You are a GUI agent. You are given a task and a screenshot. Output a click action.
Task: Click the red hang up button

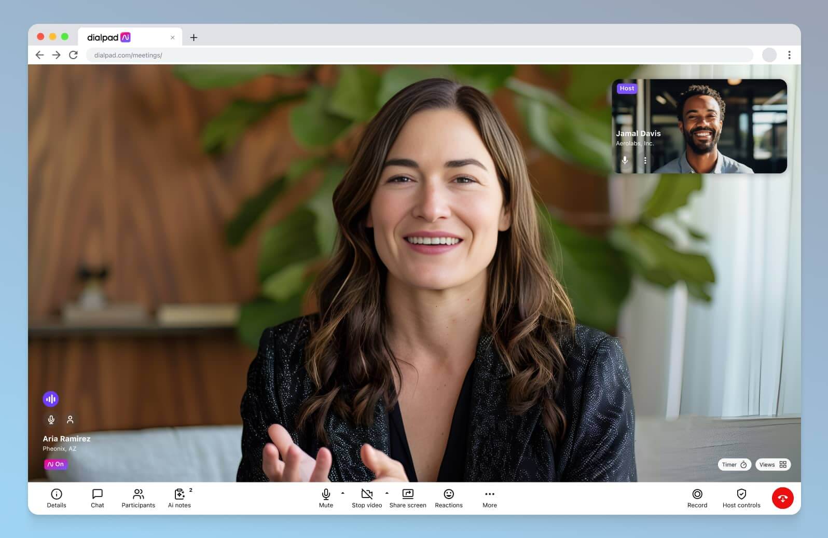pyautogui.click(x=782, y=498)
